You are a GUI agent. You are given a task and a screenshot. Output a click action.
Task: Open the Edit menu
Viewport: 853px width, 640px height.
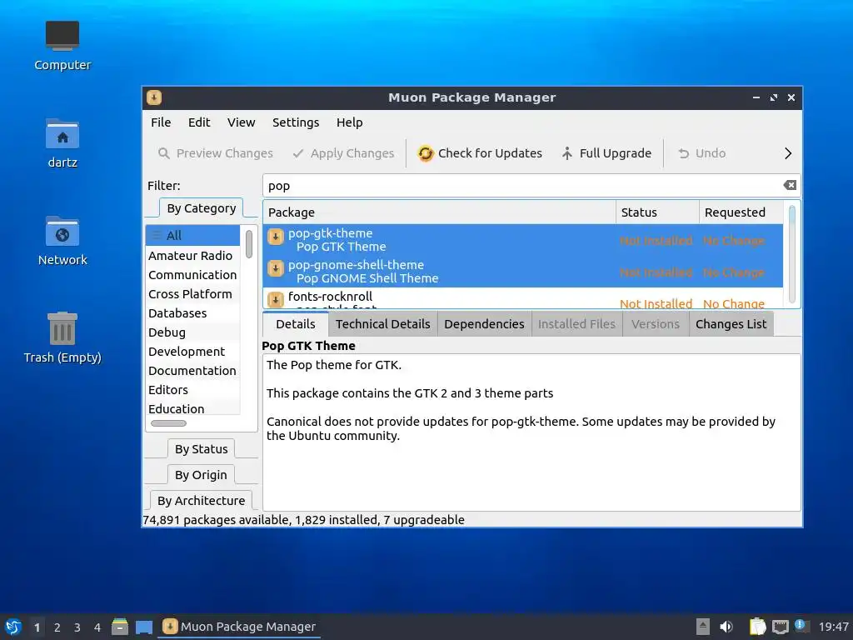point(199,122)
